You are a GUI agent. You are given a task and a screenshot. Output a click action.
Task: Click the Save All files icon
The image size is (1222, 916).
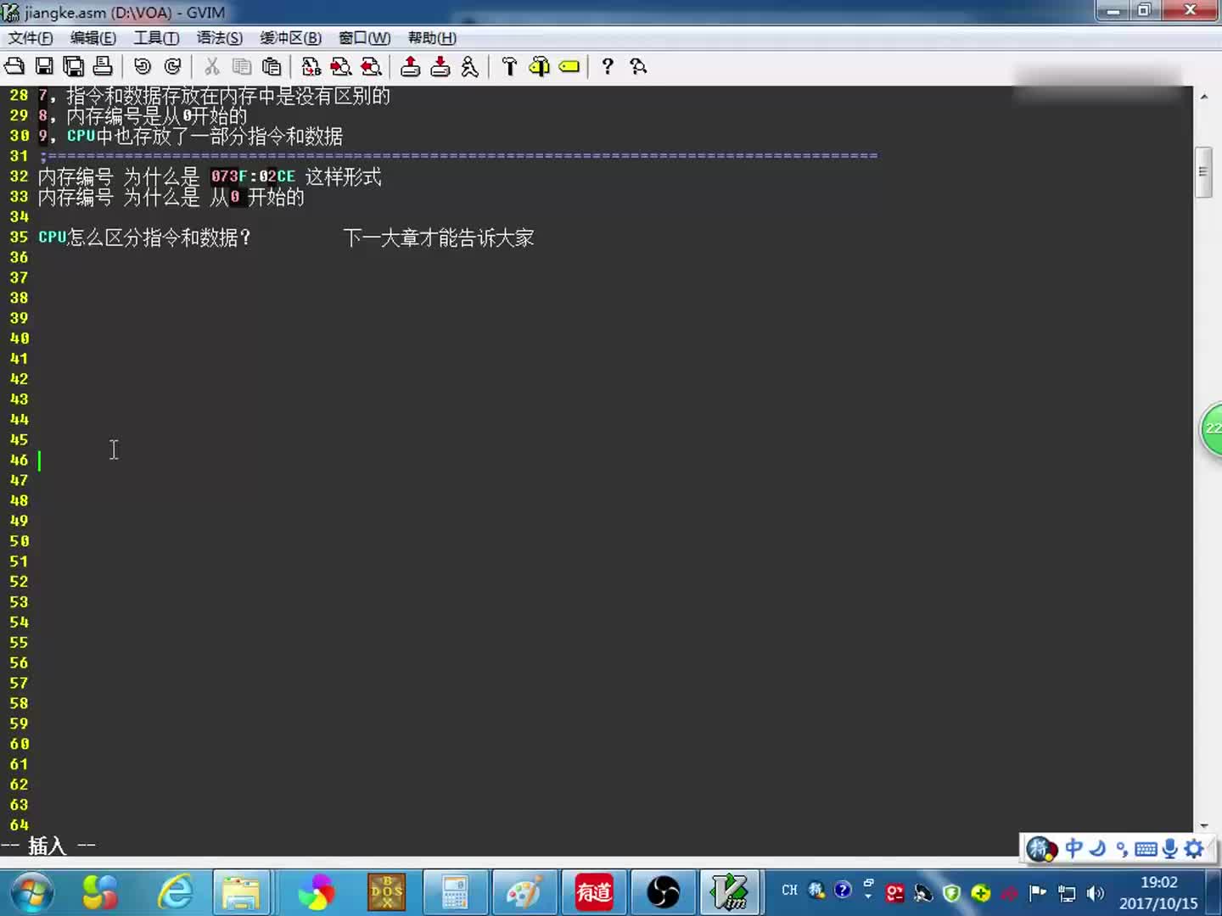[74, 66]
